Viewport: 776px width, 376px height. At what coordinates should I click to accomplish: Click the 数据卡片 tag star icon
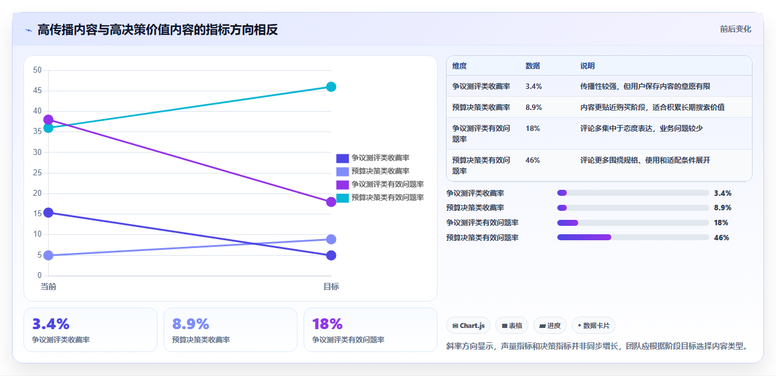coord(579,326)
